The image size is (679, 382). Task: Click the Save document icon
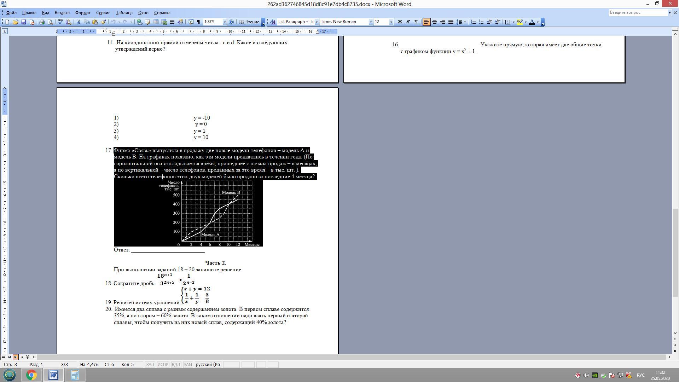click(x=24, y=22)
